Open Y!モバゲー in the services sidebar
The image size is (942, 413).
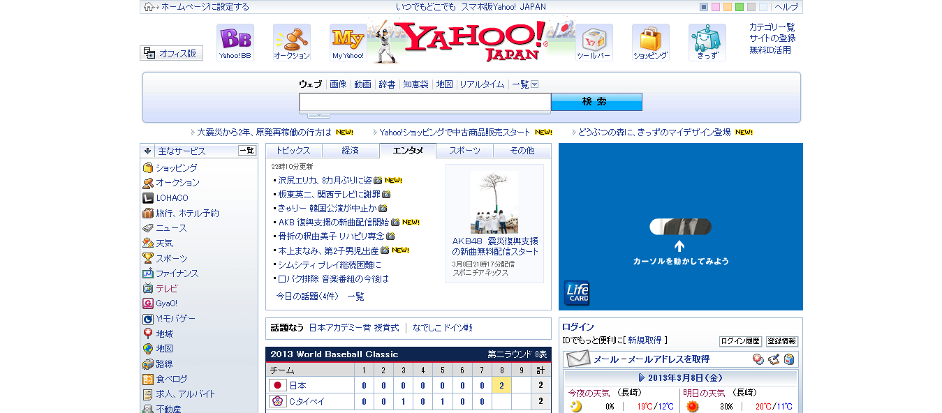(175, 318)
